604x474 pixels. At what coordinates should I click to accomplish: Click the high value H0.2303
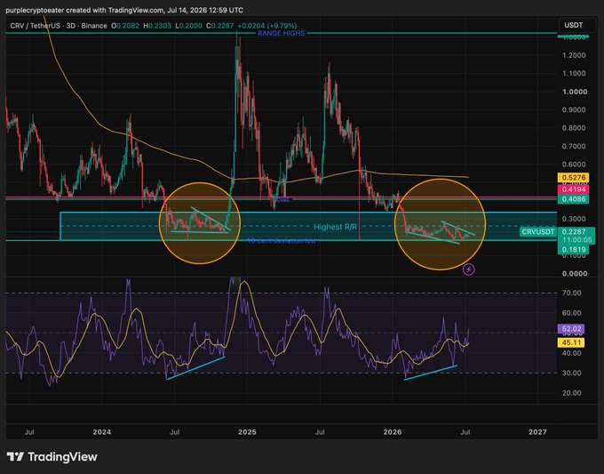click(x=157, y=26)
